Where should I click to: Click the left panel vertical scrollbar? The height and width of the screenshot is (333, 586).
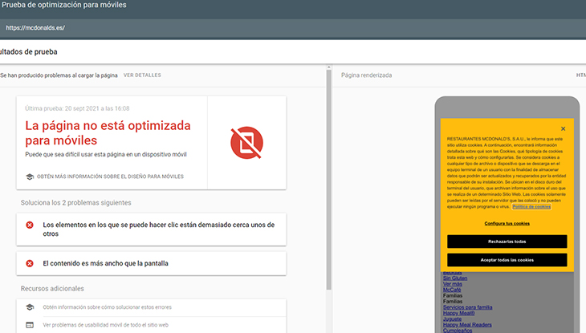328,180
